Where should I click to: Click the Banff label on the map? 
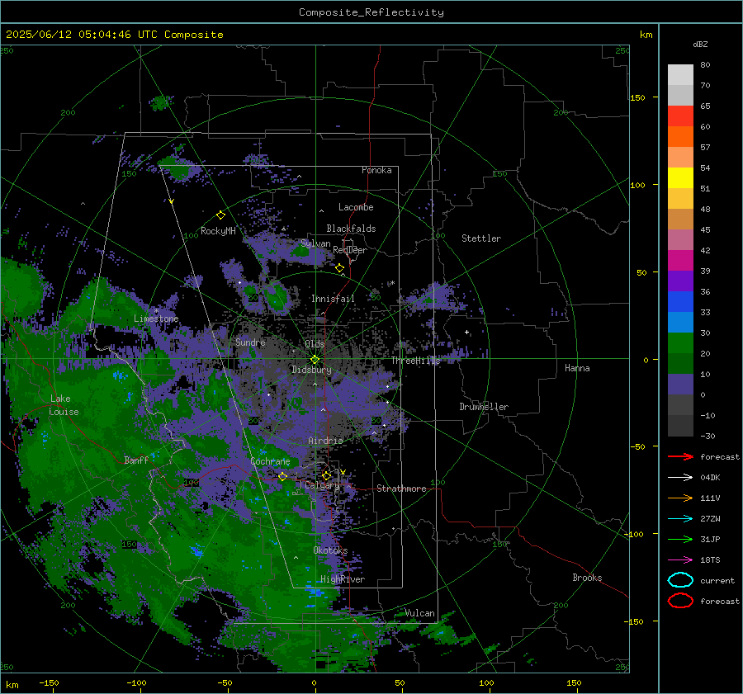(136, 460)
